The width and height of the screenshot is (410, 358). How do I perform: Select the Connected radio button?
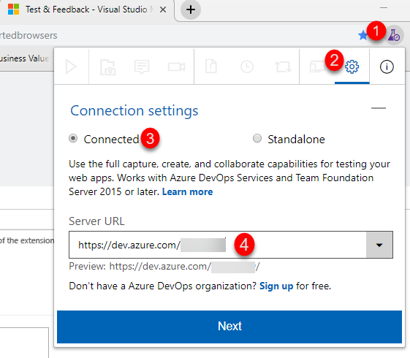(73, 138)
